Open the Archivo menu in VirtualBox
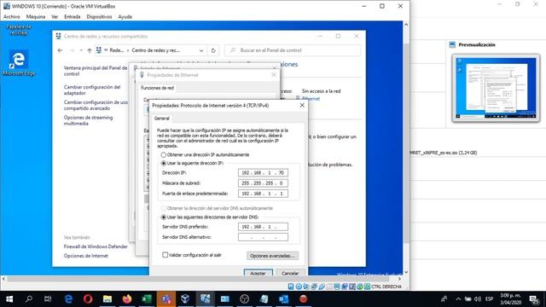 click(x=11, y=17)
